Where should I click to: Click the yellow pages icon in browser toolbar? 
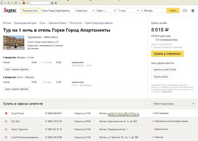coord(16,3)
